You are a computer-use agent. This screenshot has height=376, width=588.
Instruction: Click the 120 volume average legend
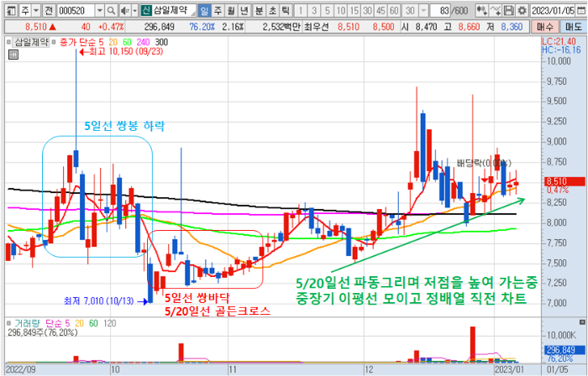pos(109,323)
